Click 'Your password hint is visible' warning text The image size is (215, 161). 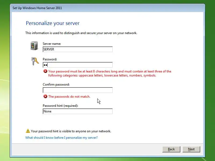tap(71, 131)
